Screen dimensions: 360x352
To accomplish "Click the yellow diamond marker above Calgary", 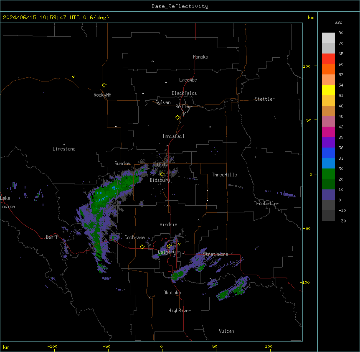I will [x=169, y=246].
